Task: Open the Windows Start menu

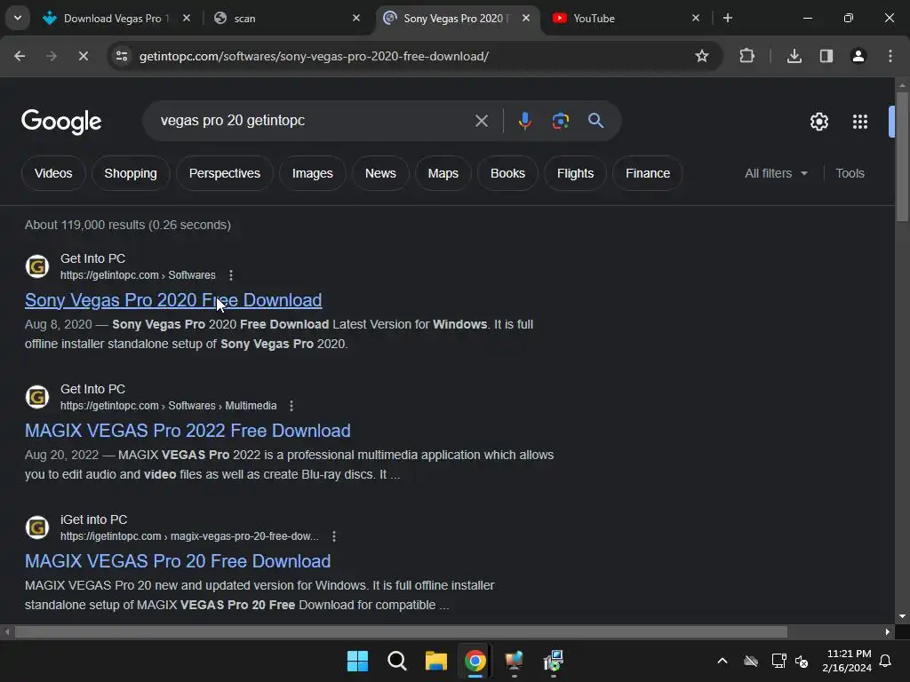Action: tap(357, 661)
